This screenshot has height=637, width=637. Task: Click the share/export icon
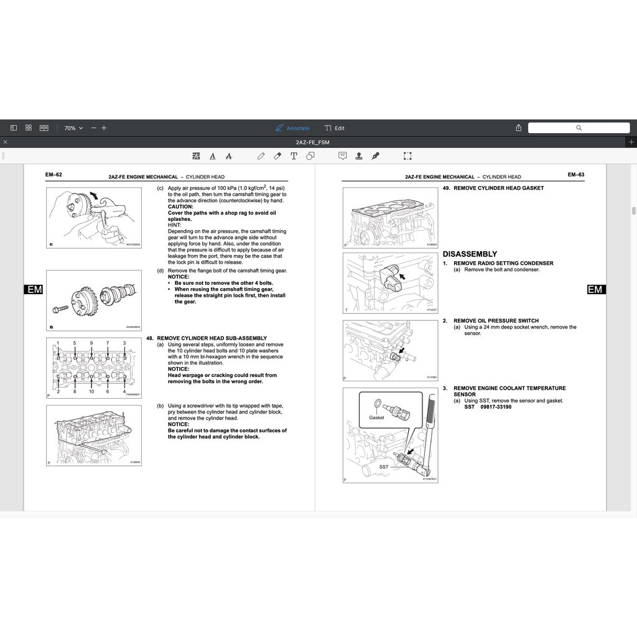pyautogui.click(x=519, y=128)
